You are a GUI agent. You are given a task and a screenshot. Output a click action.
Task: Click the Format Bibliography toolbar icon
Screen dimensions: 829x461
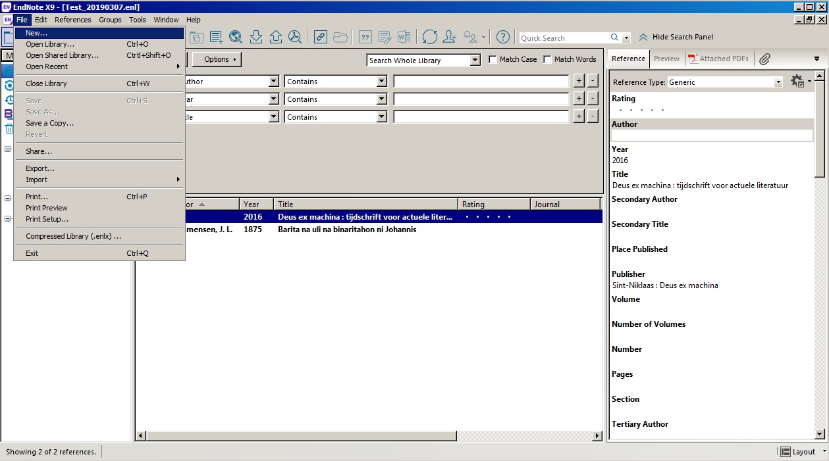385,37
